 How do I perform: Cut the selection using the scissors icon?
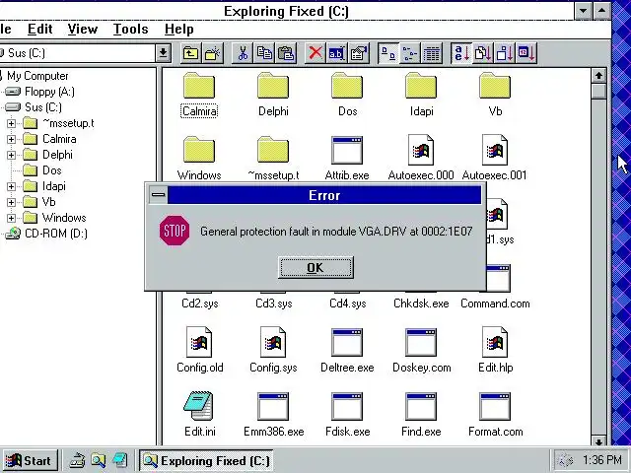[243, 53]
